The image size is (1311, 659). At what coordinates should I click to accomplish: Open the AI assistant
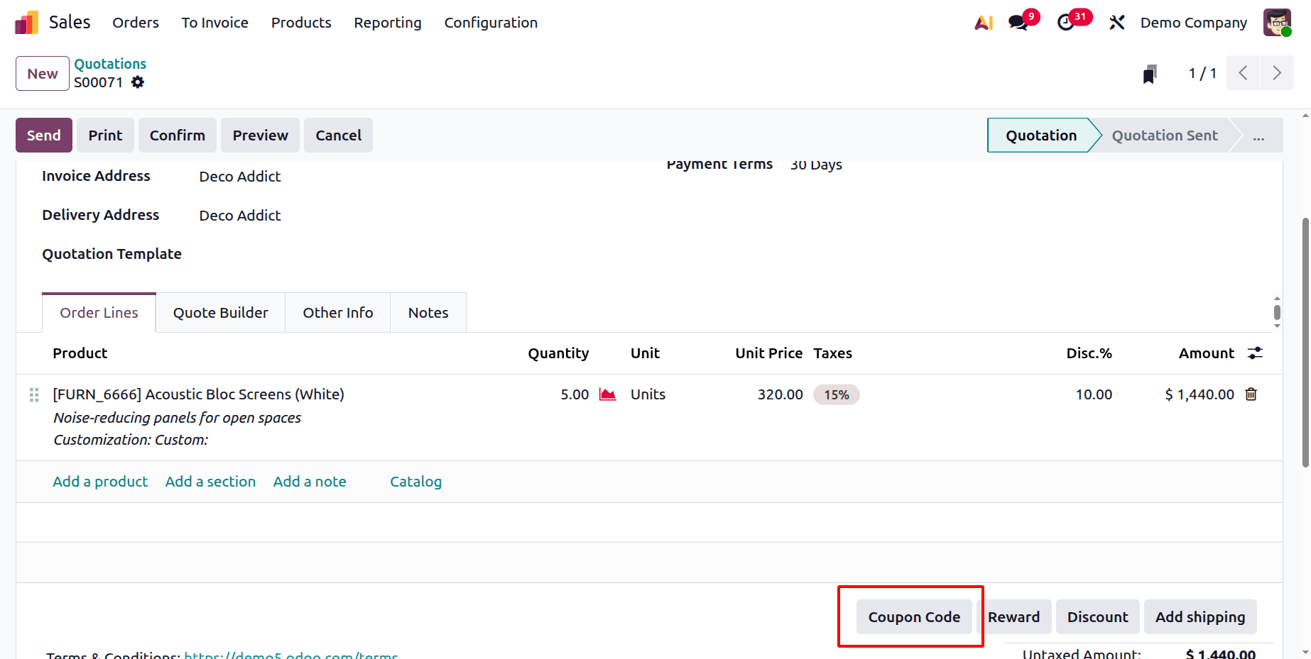coord(983,22)
